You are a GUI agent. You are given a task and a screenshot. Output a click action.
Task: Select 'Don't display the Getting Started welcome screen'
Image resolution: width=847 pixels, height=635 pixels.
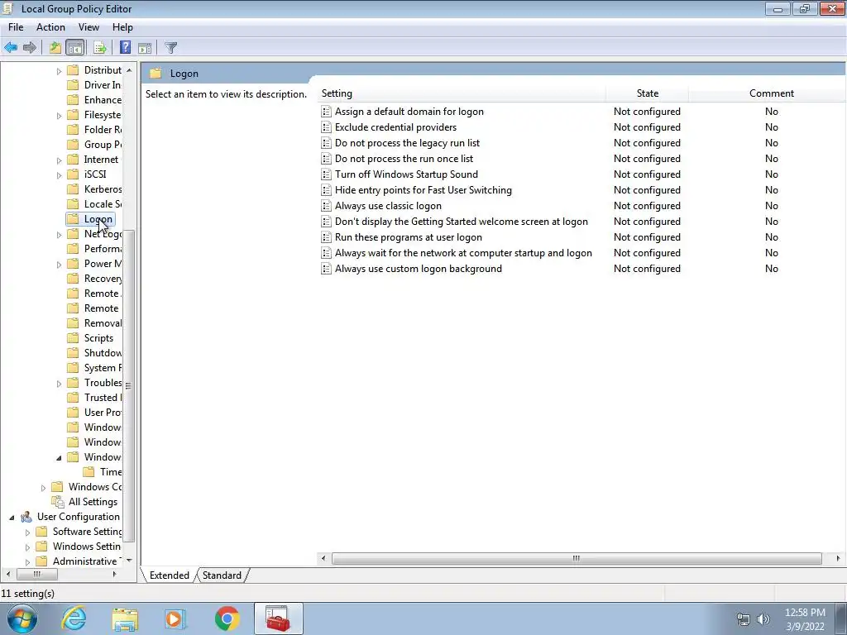[x=462, y=222]
